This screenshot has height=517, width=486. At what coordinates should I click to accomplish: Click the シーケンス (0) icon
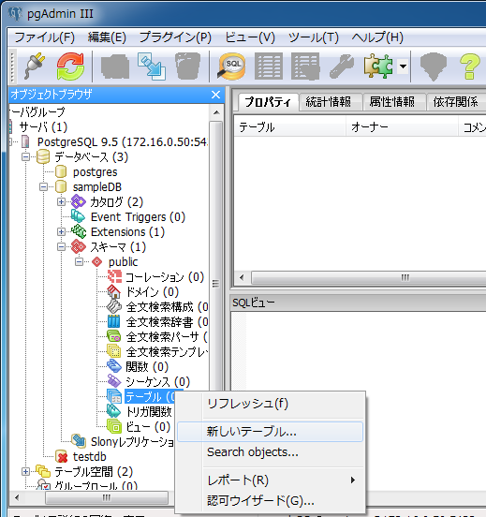pyautogui.click(x=114, y=381)
